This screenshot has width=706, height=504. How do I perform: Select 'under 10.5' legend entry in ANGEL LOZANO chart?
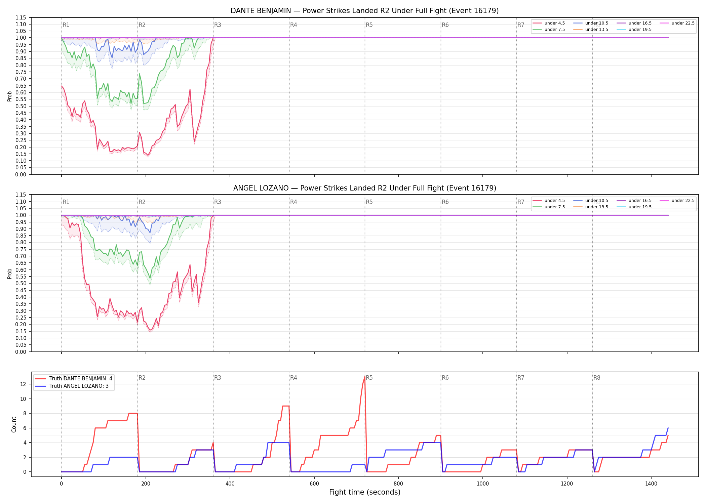tap(591, 201)
